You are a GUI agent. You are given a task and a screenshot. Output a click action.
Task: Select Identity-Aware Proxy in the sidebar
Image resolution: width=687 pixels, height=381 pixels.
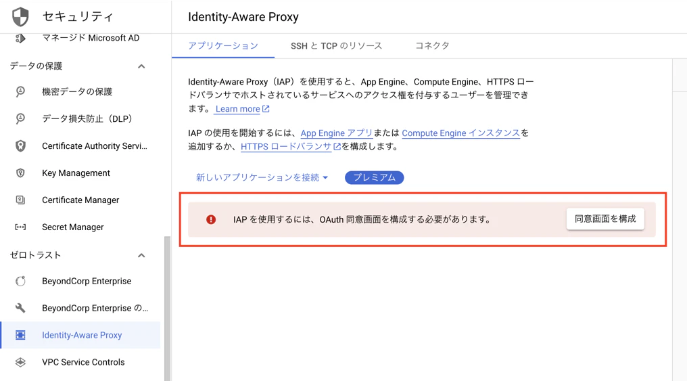coord(80,336)
